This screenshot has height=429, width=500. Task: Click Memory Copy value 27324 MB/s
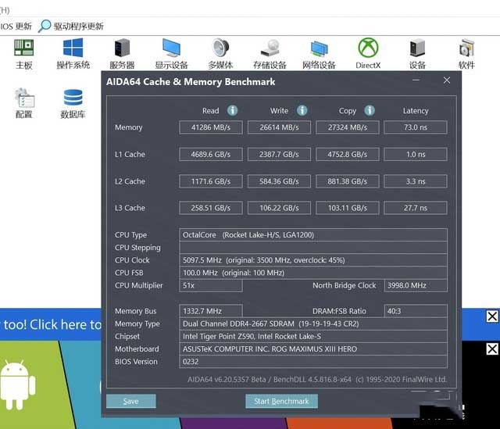coord(348,127)
